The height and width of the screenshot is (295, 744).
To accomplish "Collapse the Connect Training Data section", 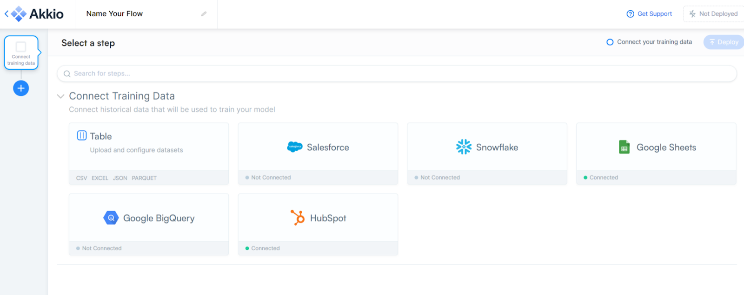I will [60, 96].
